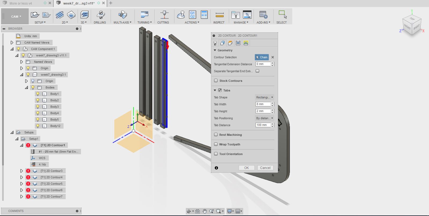Click the Select tool icon
Viewport: 429px width, 216px height.
283,15
